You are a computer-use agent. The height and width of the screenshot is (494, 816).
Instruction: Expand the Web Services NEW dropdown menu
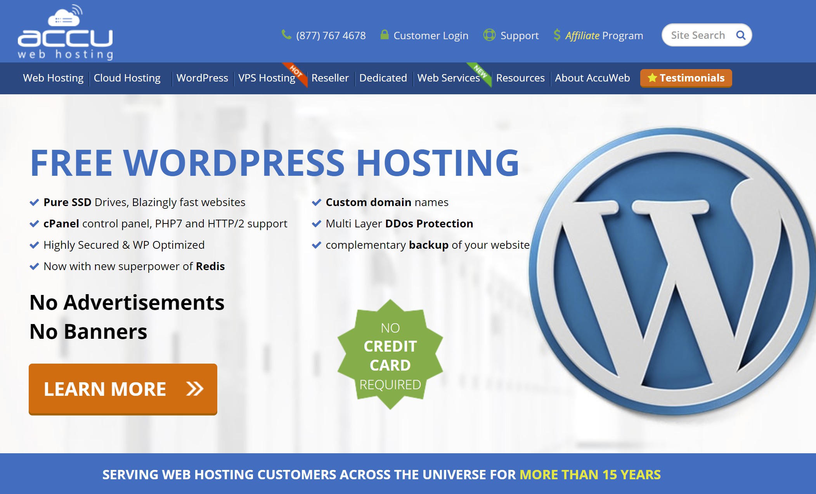(x=449, y=78)
